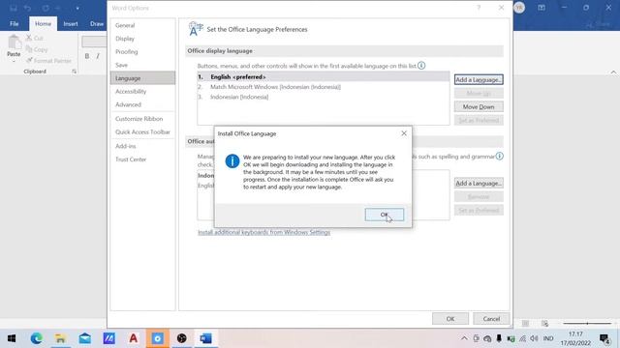Close the Install Office Language dialog
The height and width of the screenshot is (348, 620).
click(404, 133)
